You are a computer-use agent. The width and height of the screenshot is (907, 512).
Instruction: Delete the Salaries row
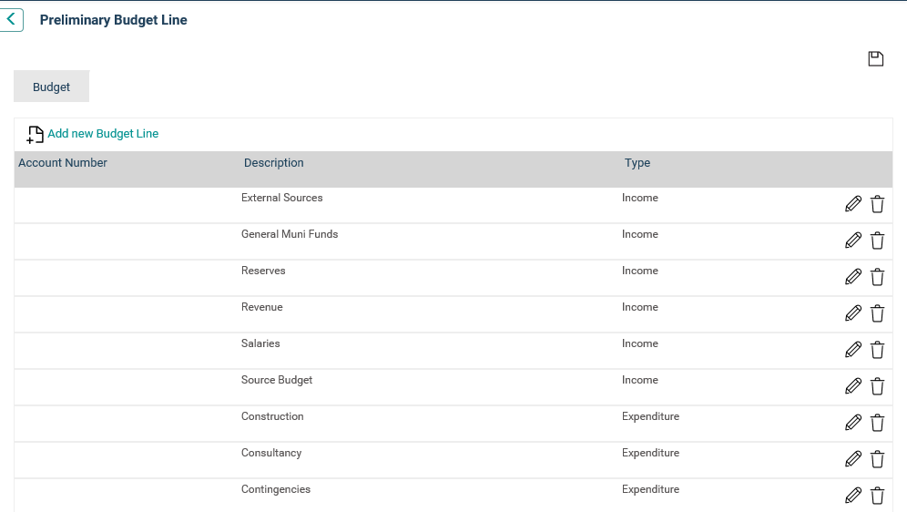click(878, 350)
